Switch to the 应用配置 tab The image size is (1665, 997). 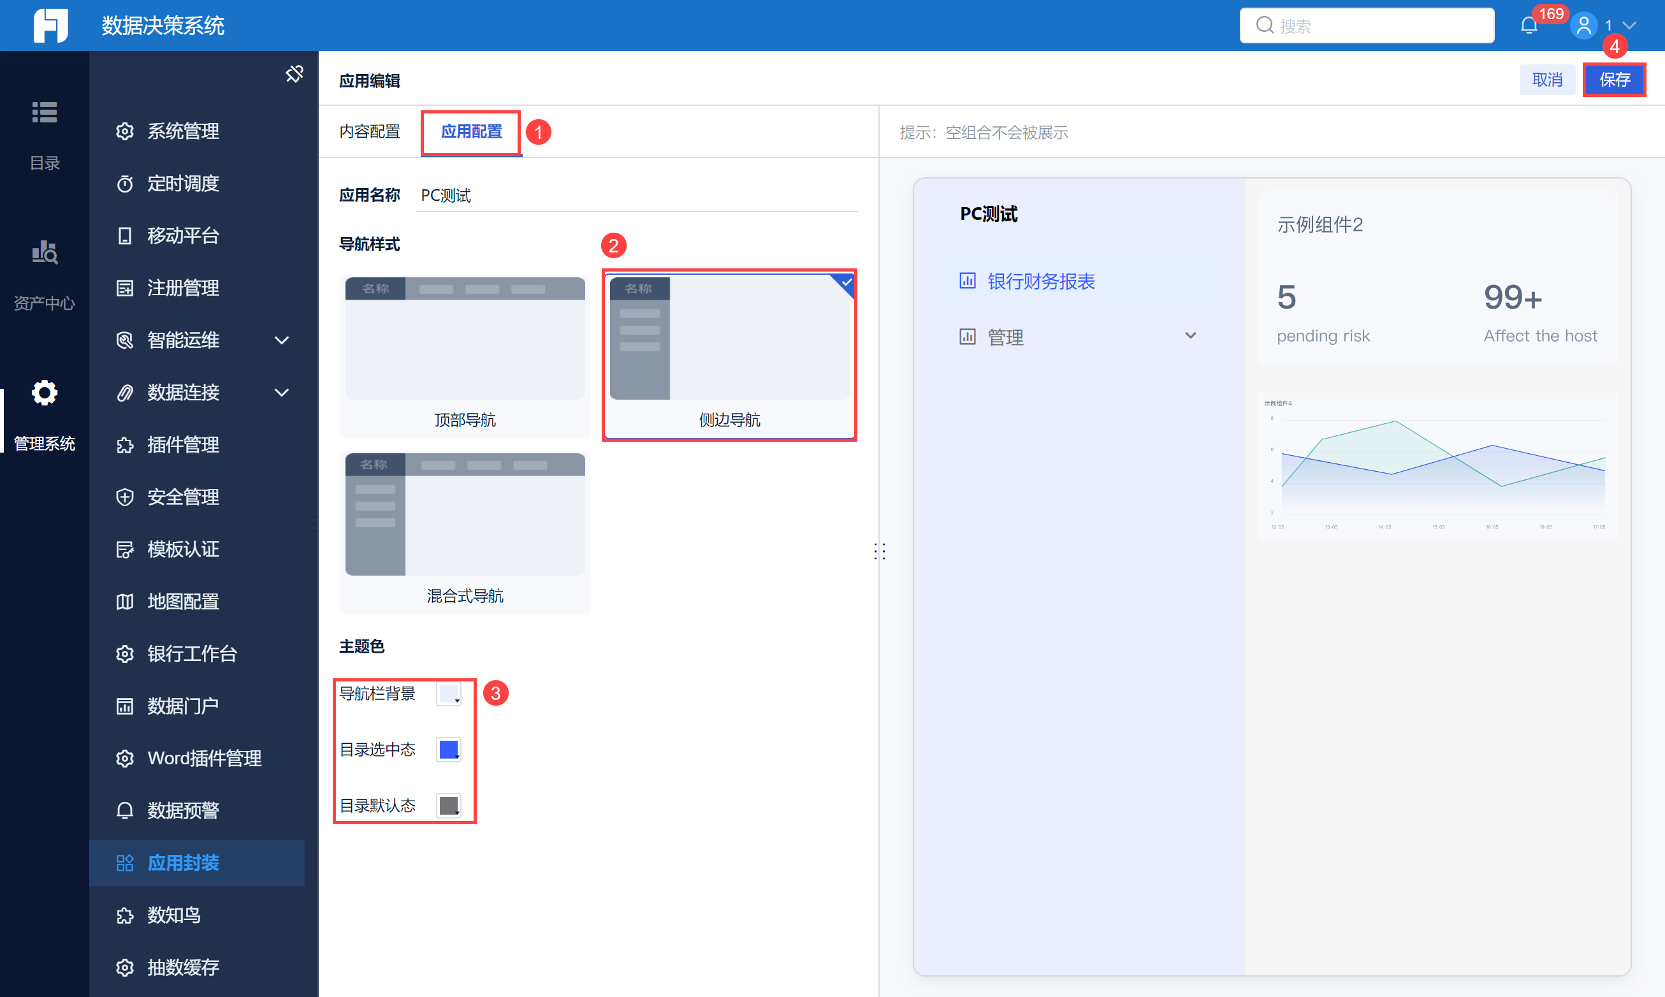coord(472,132)
